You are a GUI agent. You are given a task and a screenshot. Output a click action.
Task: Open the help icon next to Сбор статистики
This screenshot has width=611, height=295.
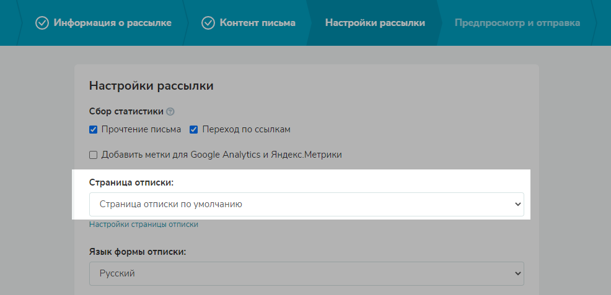(170, 112)
